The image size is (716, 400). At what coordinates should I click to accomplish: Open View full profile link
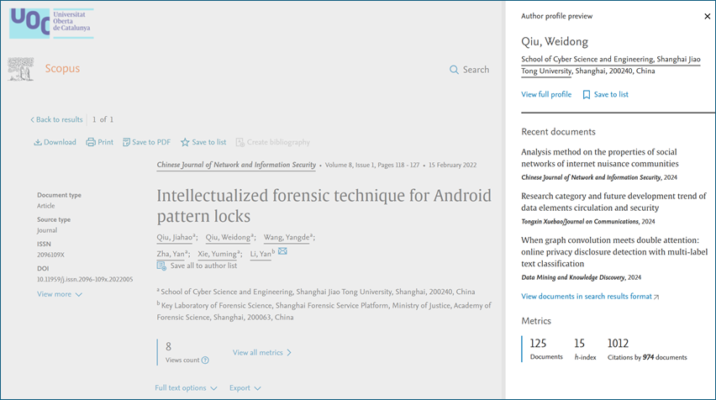pyautogui.click(x=546, y=95)
